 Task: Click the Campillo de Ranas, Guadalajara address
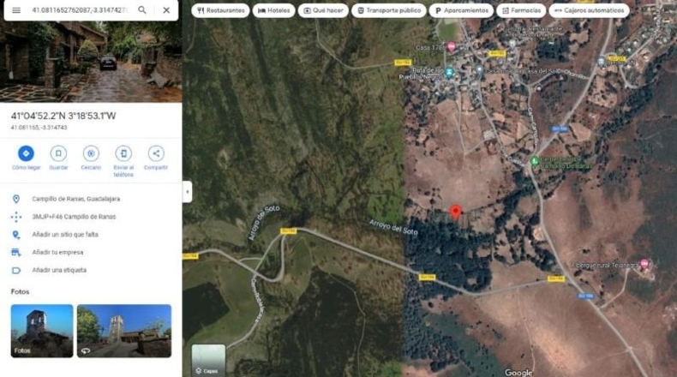click(76, 199)
